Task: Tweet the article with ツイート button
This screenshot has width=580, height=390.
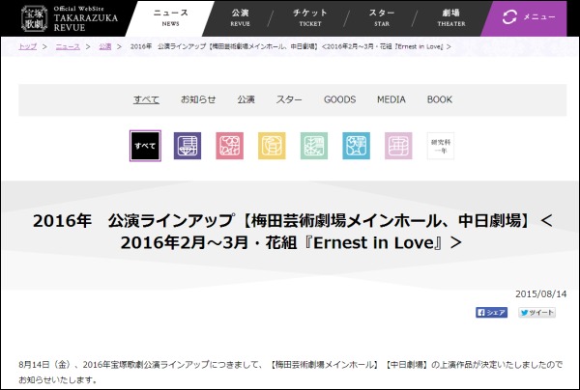Action: pyautogui.click(x=536, y=313)
